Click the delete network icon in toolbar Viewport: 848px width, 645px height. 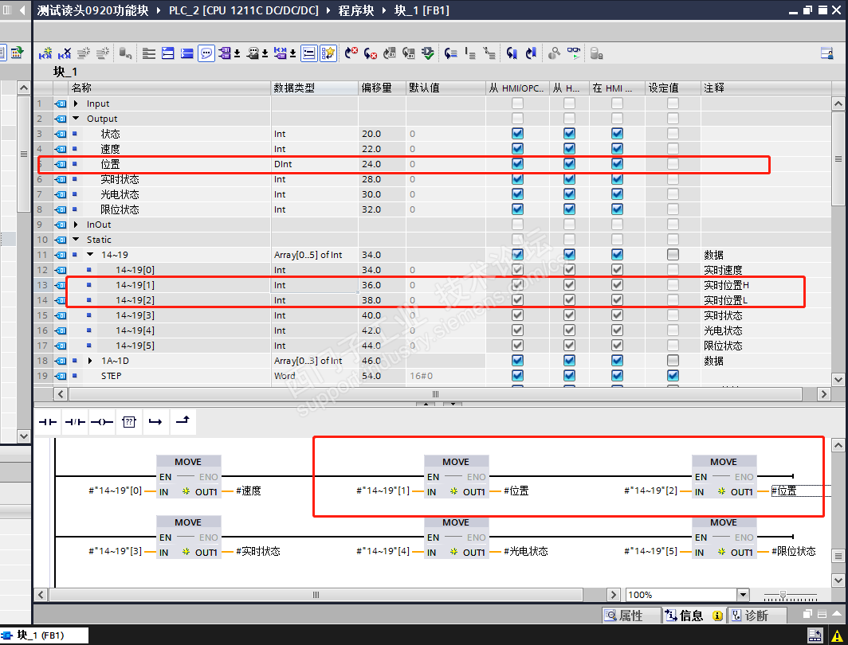click(x=65, y=53)
